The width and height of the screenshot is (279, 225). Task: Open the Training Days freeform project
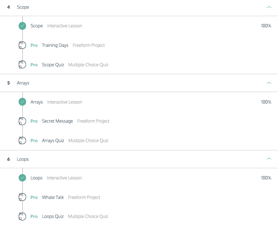(55, 45)
